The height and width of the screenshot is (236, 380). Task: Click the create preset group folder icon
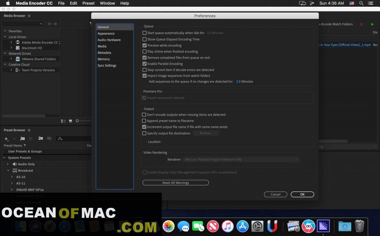(x=23, y=139)
